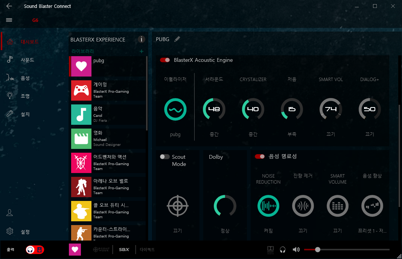The width and height of the screenshot is (402, 259).
Task: Click the master volume slider handle
Action: (318, 250)
